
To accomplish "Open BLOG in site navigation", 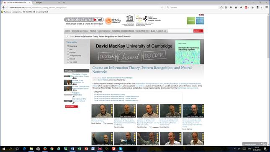I will pyautogui.click(x=153, y=31).
